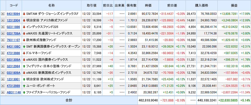Click the 前日比 column header
Viewport: 251px width, 105px height.
[108, 5]
